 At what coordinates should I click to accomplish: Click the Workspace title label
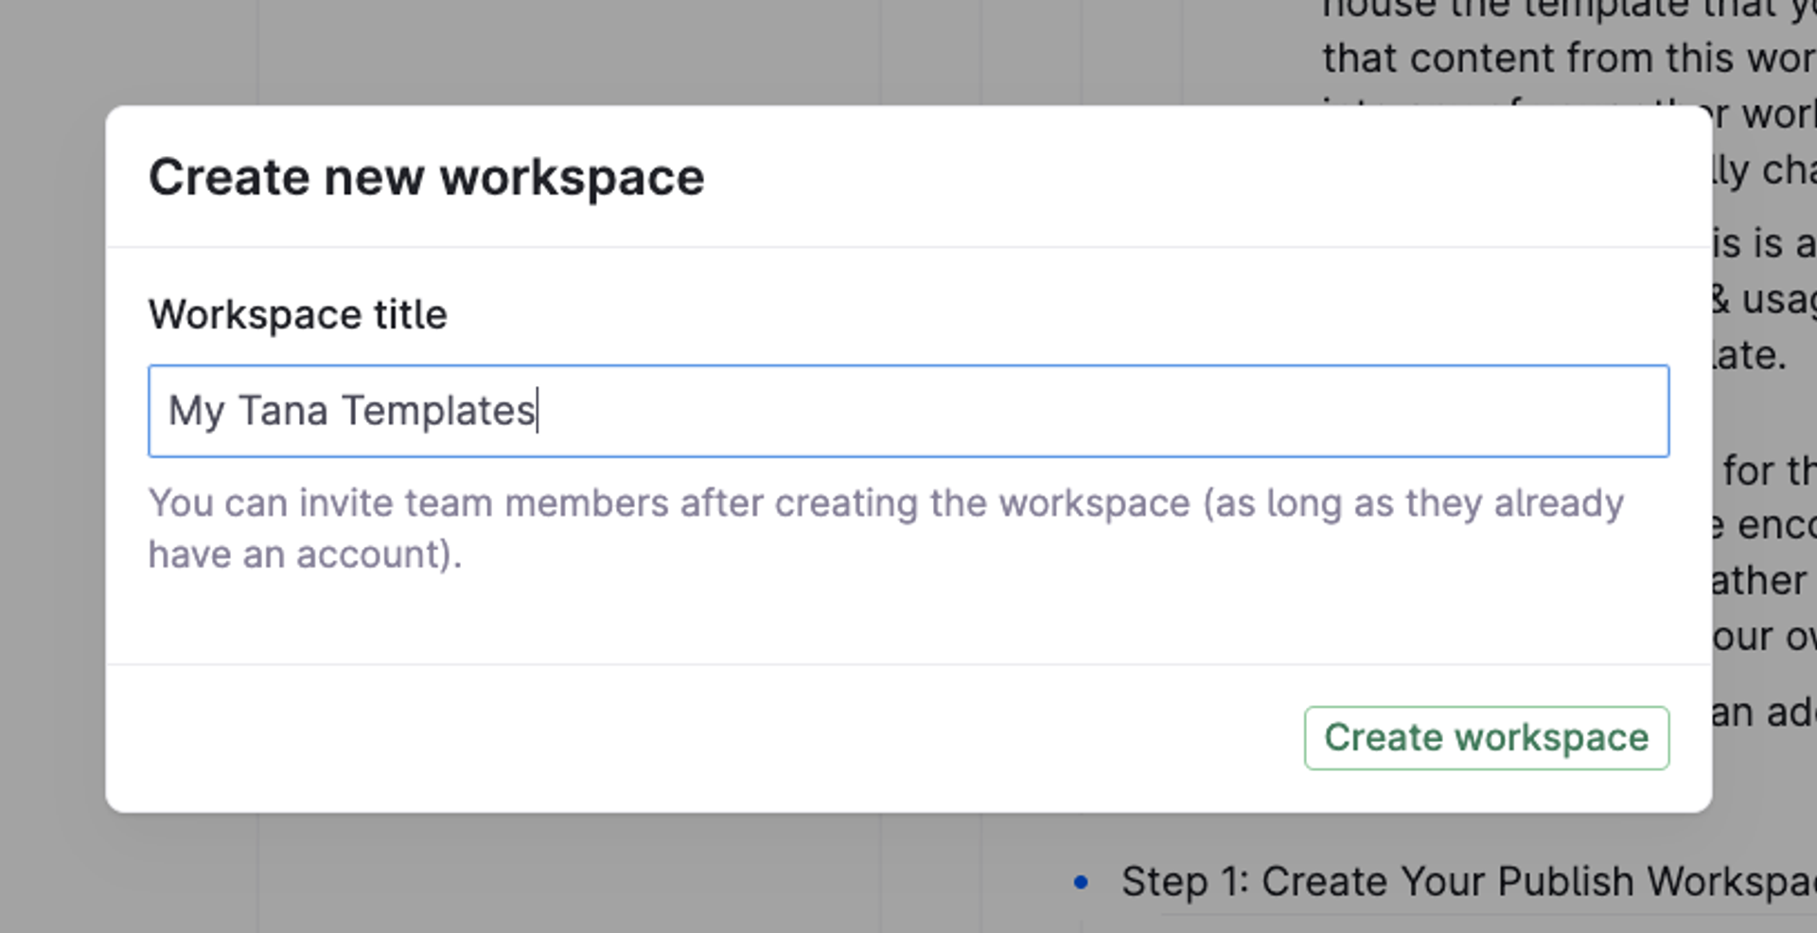pyautogui.click(x=297, y=313)
